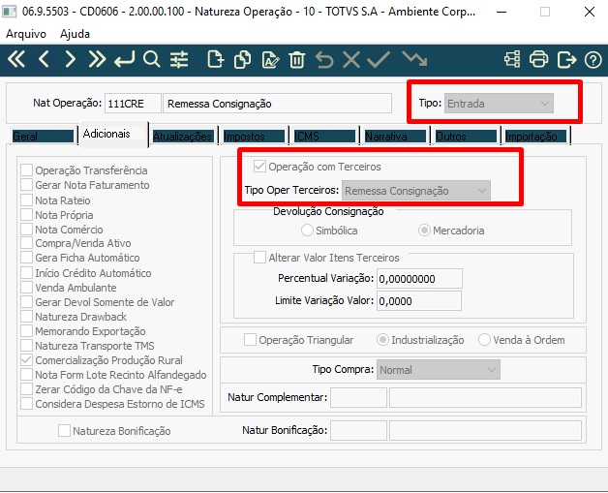This screenshot has width=608, height=493.
Task: Toggle Compra/Venda Ativo checkbox
Action: pos(27,243)
